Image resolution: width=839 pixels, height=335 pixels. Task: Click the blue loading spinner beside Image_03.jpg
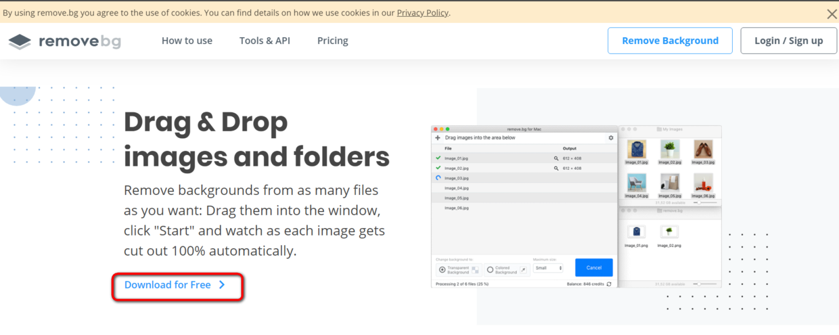438,177
